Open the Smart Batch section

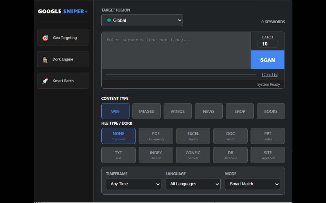pos(63,81)
